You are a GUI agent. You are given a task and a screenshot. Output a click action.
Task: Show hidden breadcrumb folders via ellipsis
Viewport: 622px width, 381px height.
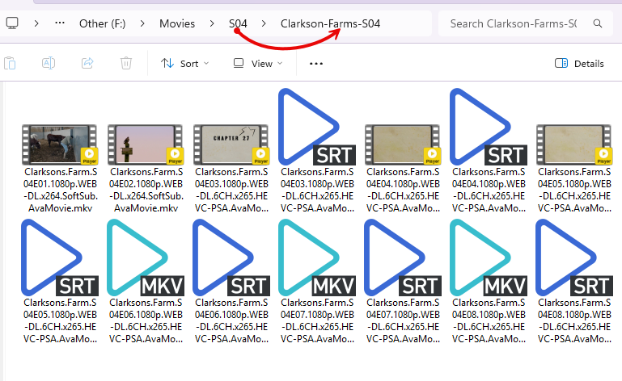click(60, 23)
